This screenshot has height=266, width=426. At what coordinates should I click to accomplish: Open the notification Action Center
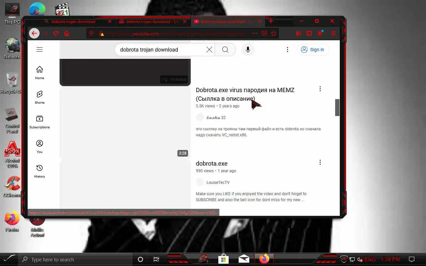point(412,259)
